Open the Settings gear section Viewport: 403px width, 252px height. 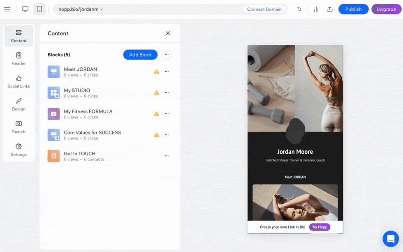pos(19,150)
